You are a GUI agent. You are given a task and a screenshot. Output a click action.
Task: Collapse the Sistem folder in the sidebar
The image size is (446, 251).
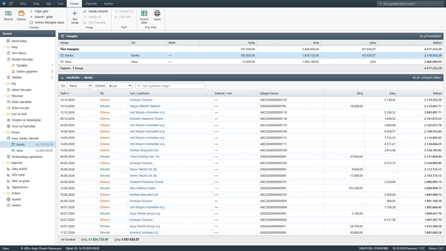tap(4, 193)
